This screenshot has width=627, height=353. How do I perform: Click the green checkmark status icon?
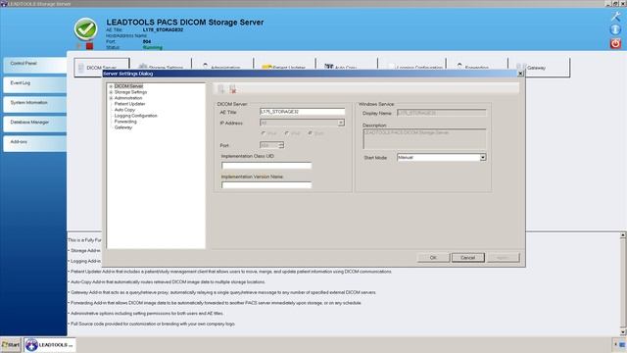pos(85,28)
